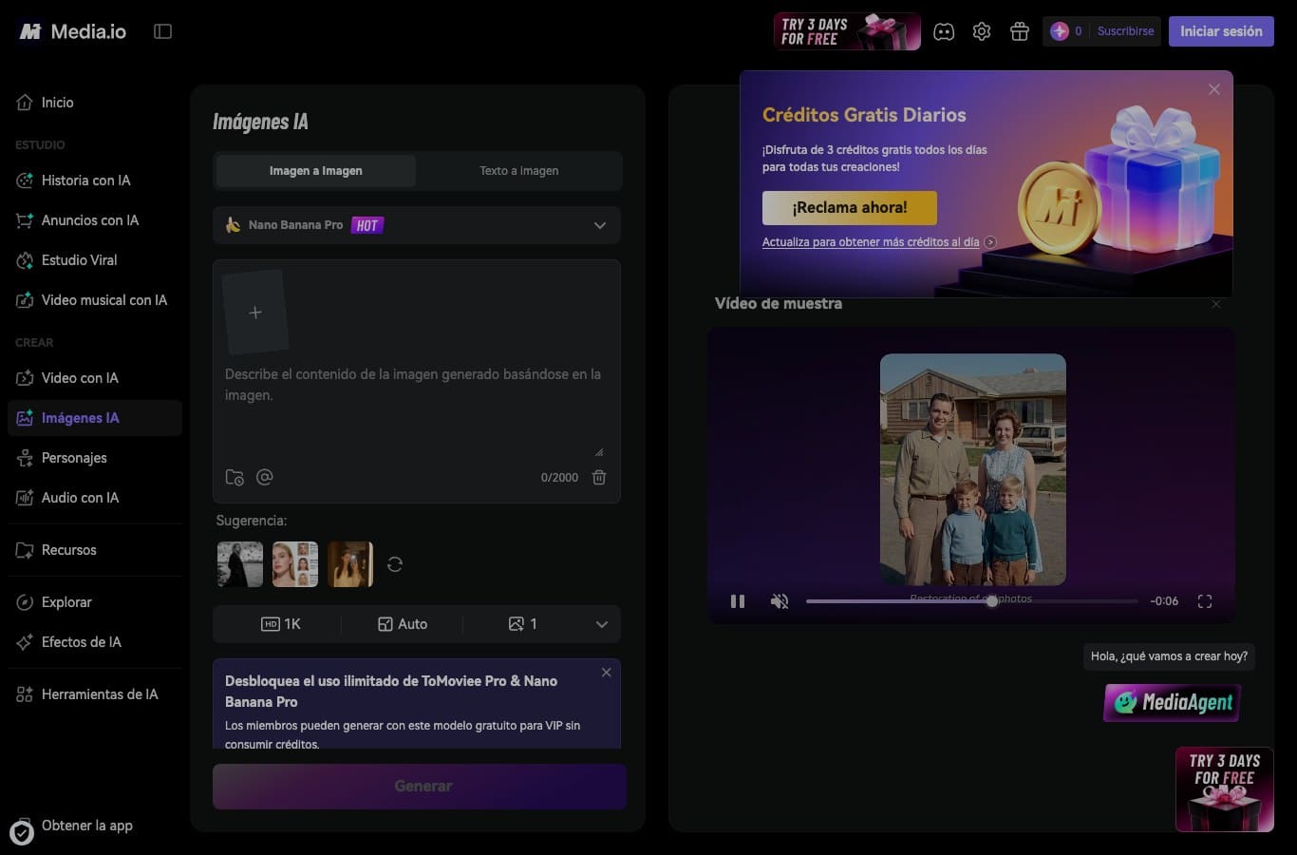Collapse the sidebar with the panel toggle icon
The height and width of the screenshot is (855, 1297).
pos(162,31)
